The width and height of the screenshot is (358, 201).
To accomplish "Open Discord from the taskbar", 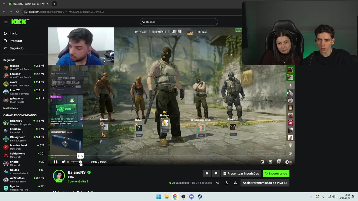I will 191,197.
